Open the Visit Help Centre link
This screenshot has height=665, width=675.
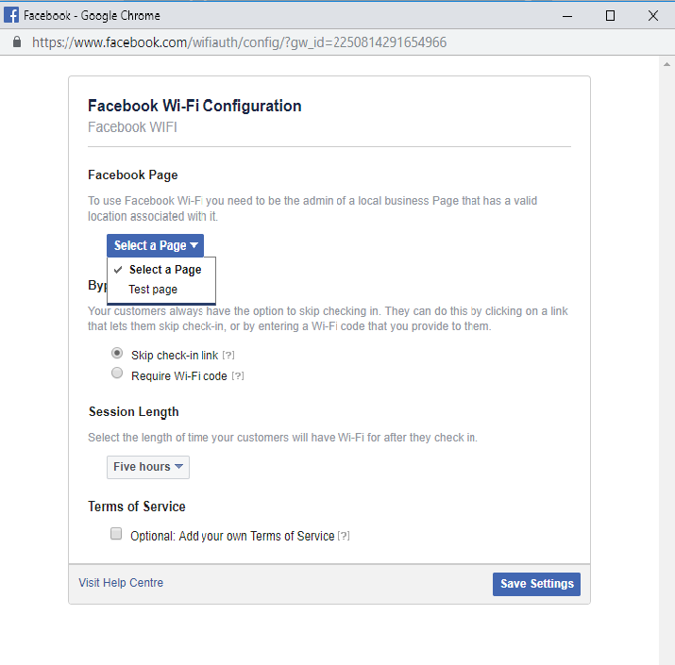tap(121, 583)
